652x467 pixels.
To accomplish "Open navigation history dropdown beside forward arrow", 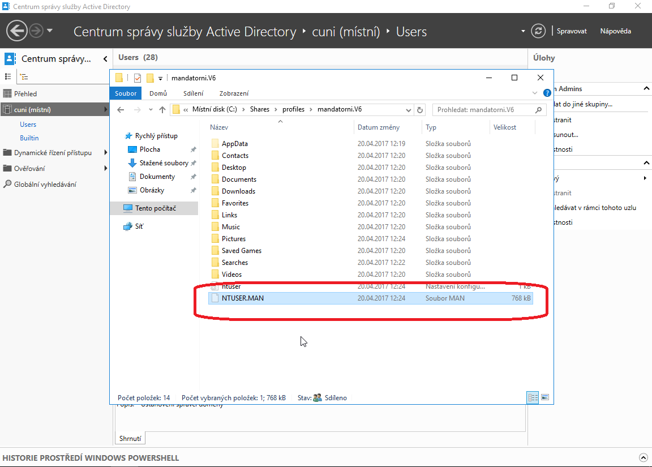I will [50, 31].
